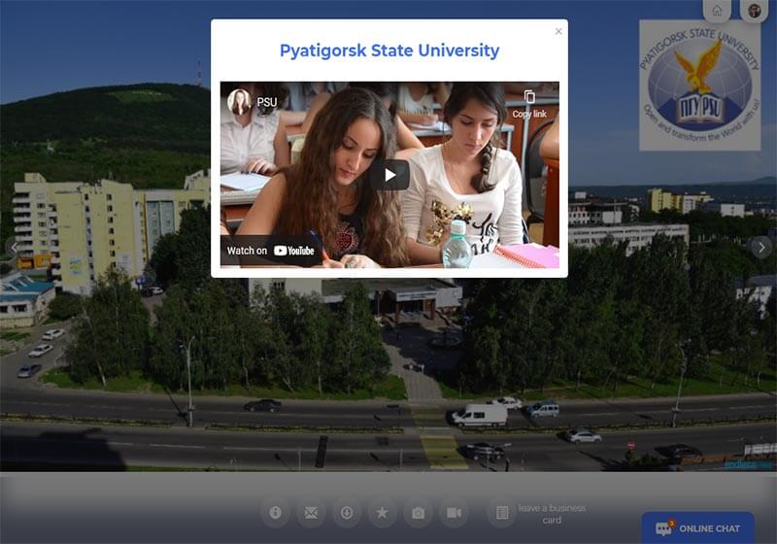The width and height of the screenshot is (777, 544).
Task: Click the home icon at top
Action: 717,11
